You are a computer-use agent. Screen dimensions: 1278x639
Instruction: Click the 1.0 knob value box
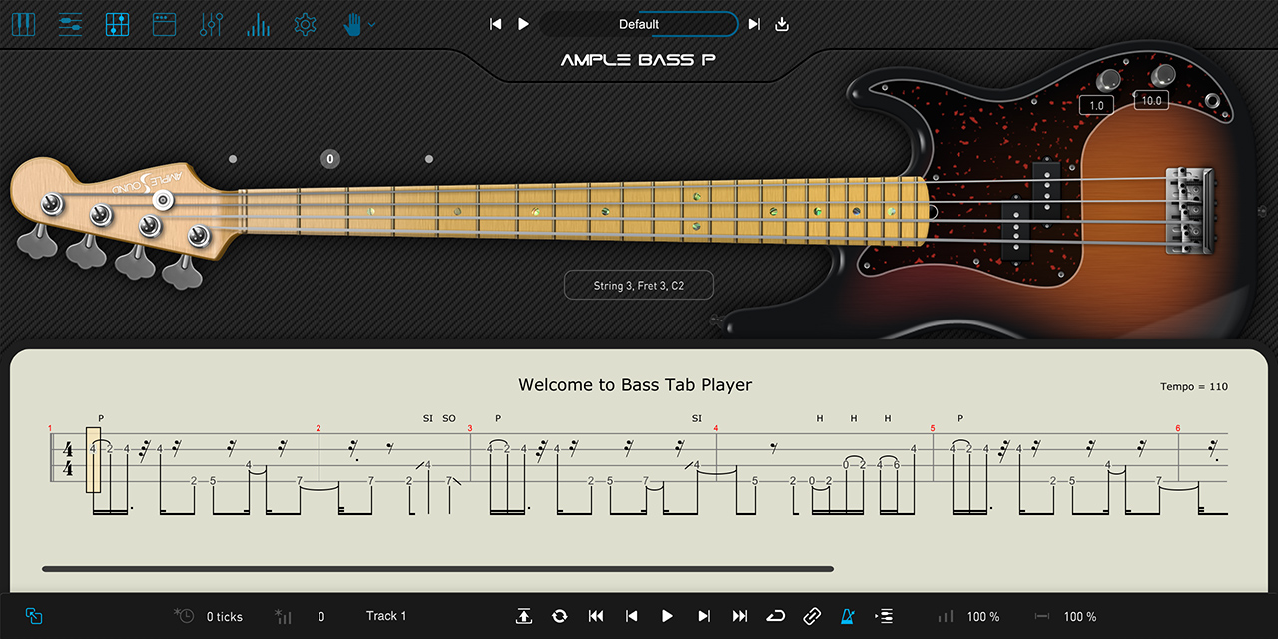tap(1096, 105)
